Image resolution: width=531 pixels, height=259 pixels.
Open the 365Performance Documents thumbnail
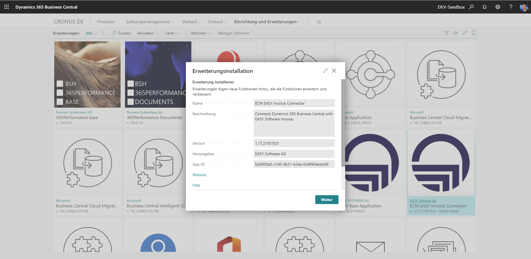[x=158, y=75]
